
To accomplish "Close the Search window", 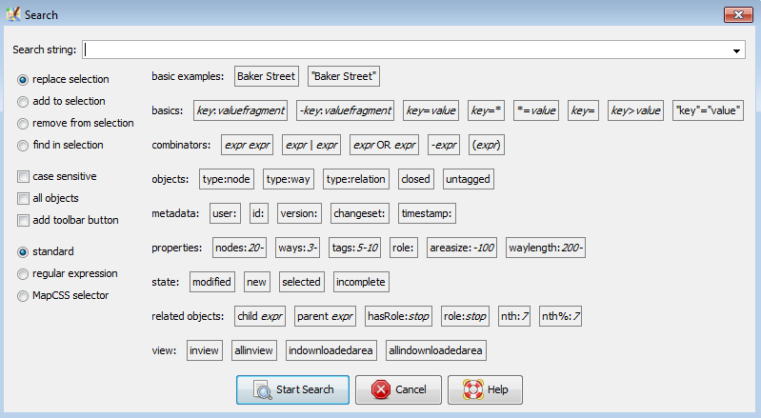I will [x=738, y=14].
